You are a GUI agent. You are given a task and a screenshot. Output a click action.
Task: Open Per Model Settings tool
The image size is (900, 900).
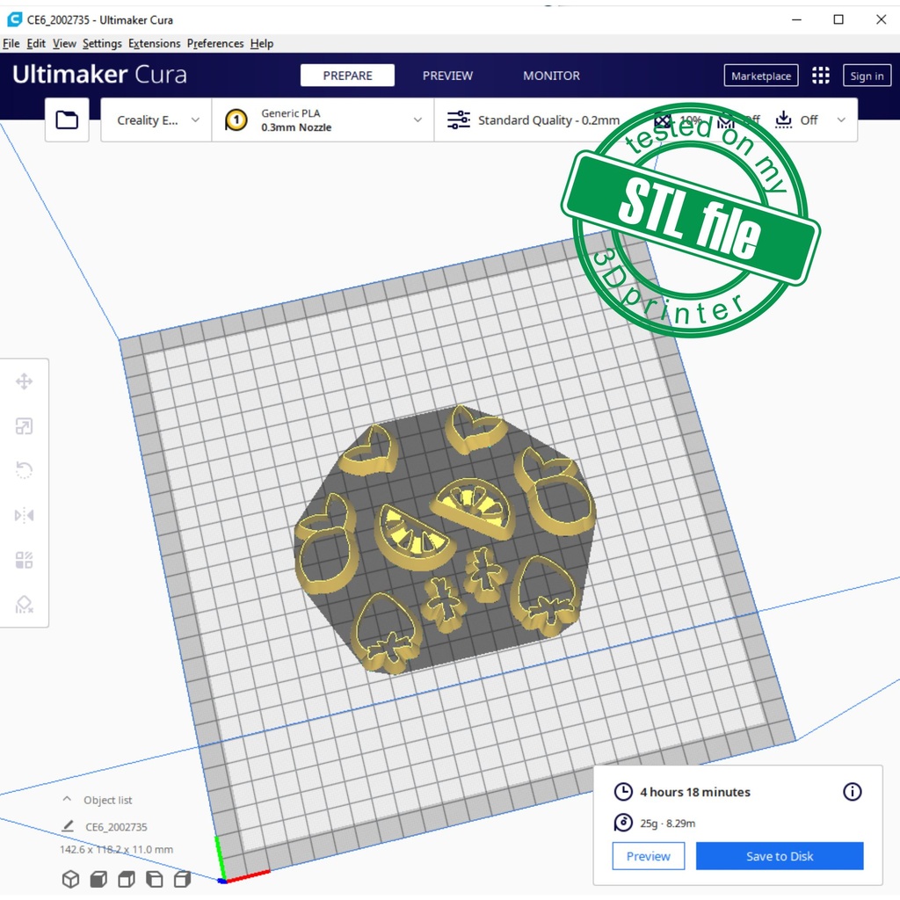[24, 560]
